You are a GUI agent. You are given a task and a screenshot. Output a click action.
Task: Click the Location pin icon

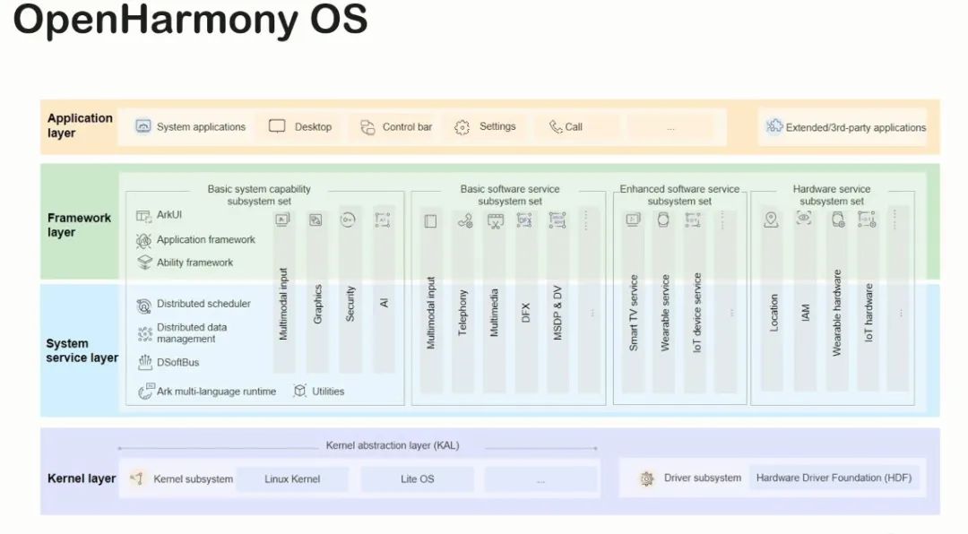(771, 220)
